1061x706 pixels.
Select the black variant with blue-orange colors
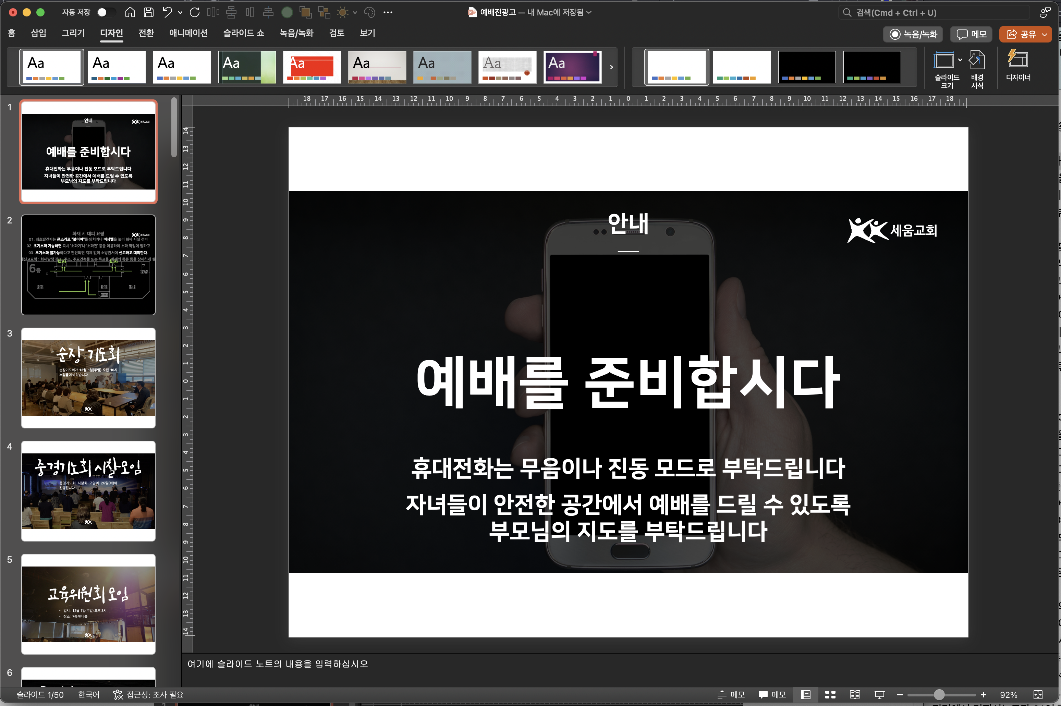point(807,66)
